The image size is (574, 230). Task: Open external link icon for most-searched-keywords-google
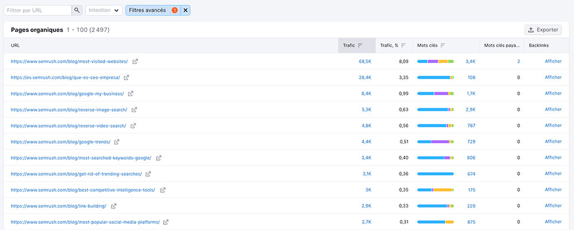pos(158,158)
